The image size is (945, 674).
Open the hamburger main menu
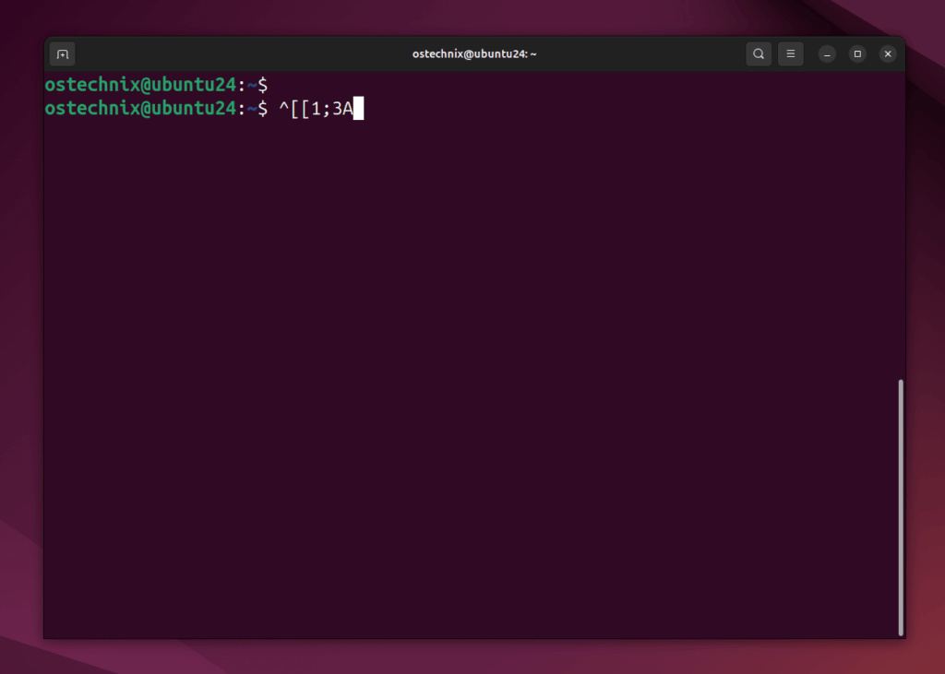coord(790,54)
